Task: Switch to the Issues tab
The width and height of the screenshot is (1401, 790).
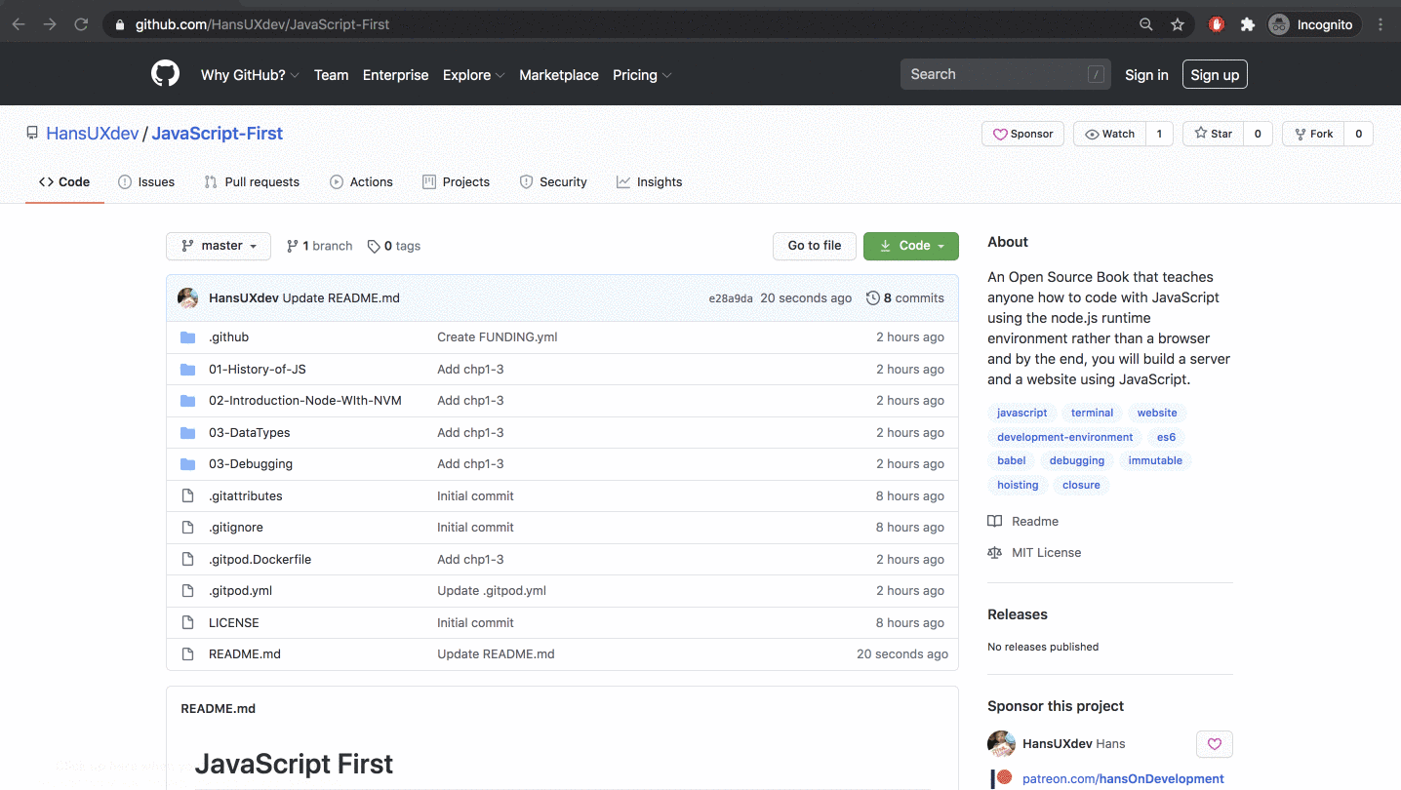Action: [x=146, y=182]
